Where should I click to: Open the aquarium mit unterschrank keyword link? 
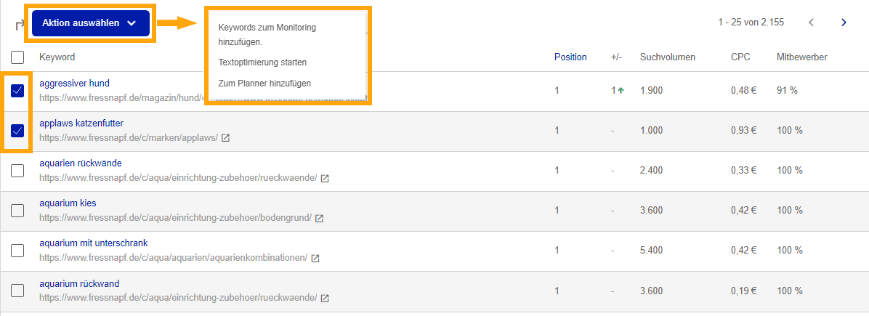point(94,243)
